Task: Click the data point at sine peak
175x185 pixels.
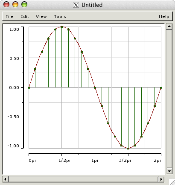Action: point(61,27)
